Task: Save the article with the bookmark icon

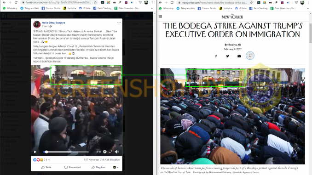Action: tap(250, 56)
